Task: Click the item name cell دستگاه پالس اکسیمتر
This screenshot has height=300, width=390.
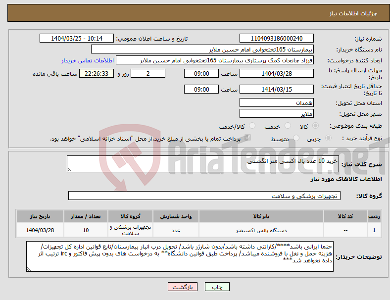Action: (261, 230)
